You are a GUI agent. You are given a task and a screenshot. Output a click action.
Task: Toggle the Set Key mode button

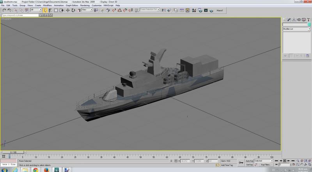(x=249, y=165)
